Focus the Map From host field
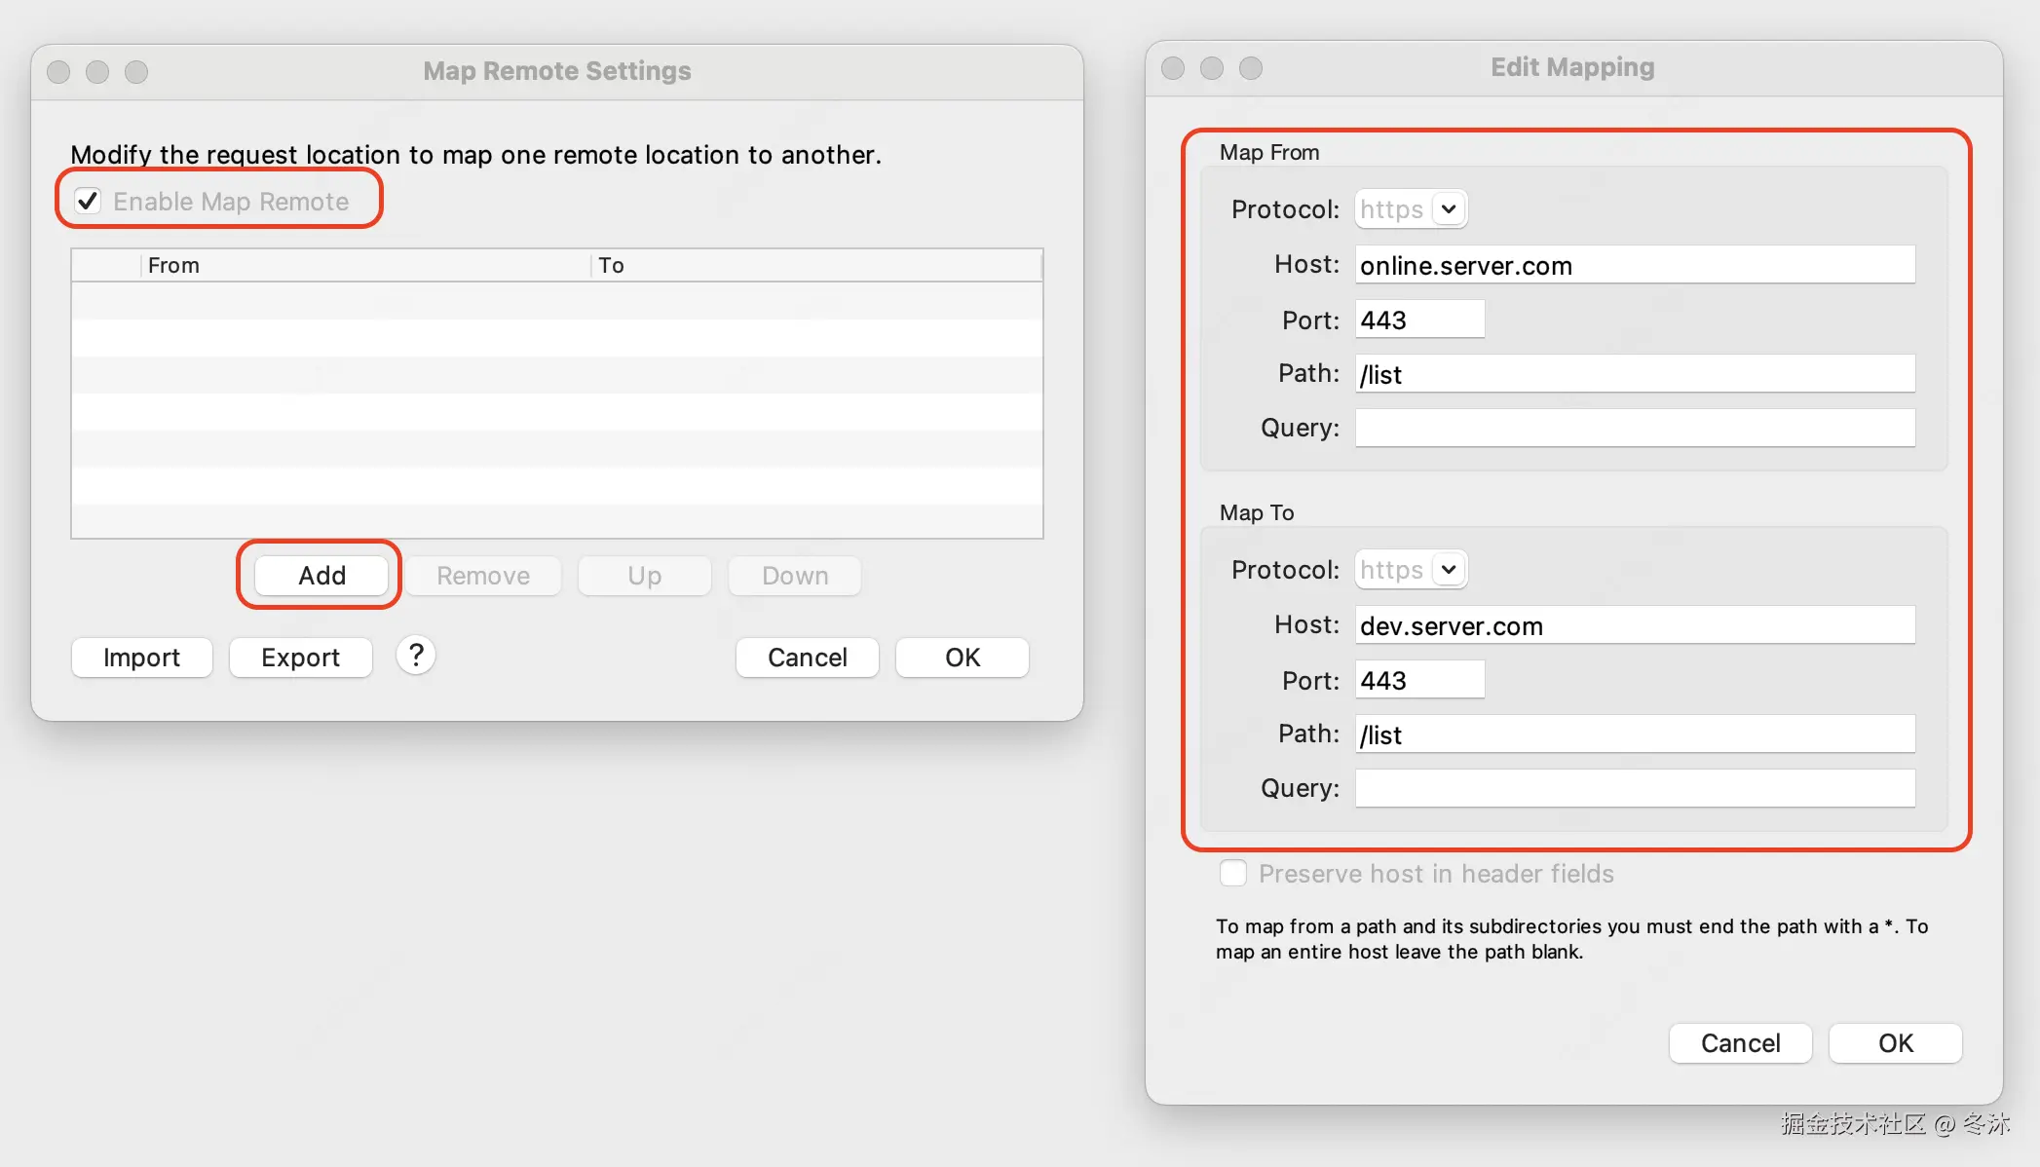The height and width of the screenshot is (1167, 2040). click(x=1634, y=265)
